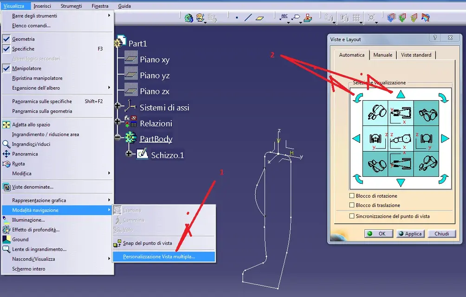The height and width of the screenshot is (297, 466).
Task: Click the help question mark in the Viste e Layout title bar
Action: point(435,38)
